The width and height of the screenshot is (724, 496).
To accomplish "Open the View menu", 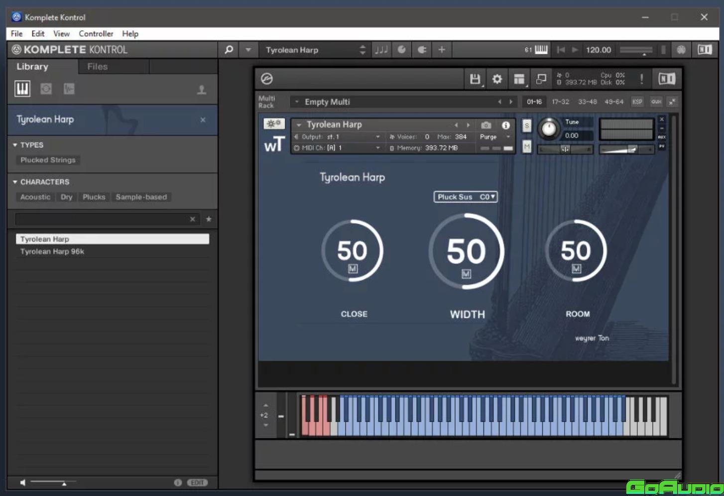I will click(x=61, y=33).
